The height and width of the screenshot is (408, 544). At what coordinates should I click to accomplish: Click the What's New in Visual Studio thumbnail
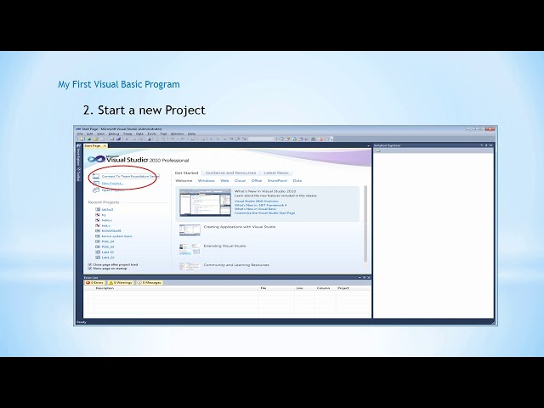point(205,202)
